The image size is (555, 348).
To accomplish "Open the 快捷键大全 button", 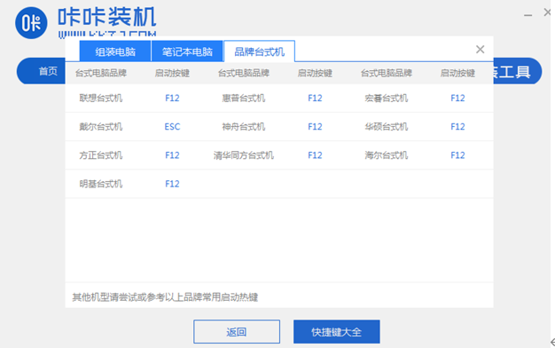I will click(337, 332).
